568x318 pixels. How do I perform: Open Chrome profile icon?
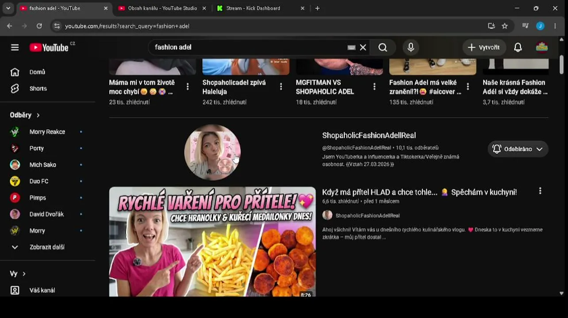[540, 26]
